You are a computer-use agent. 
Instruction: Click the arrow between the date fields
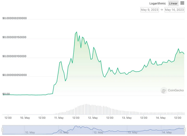pyautogui.click(x=161, y=10)
